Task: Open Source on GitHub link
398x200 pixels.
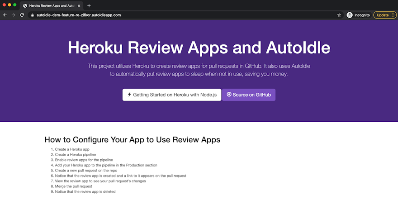Action: coord(249,95)
